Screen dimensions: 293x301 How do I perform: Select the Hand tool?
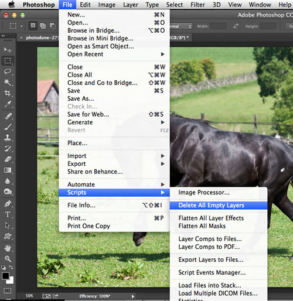pos(8,248)
